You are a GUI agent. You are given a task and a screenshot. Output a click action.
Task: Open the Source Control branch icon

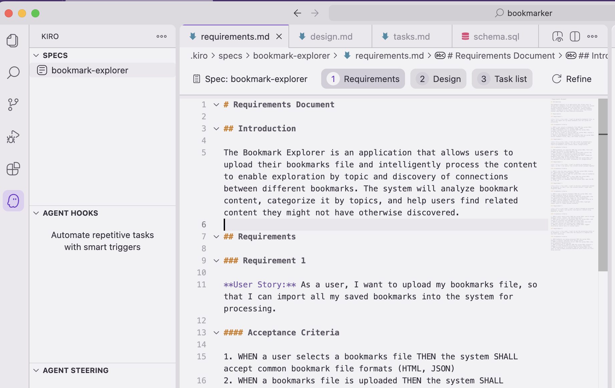click(13, 104)
